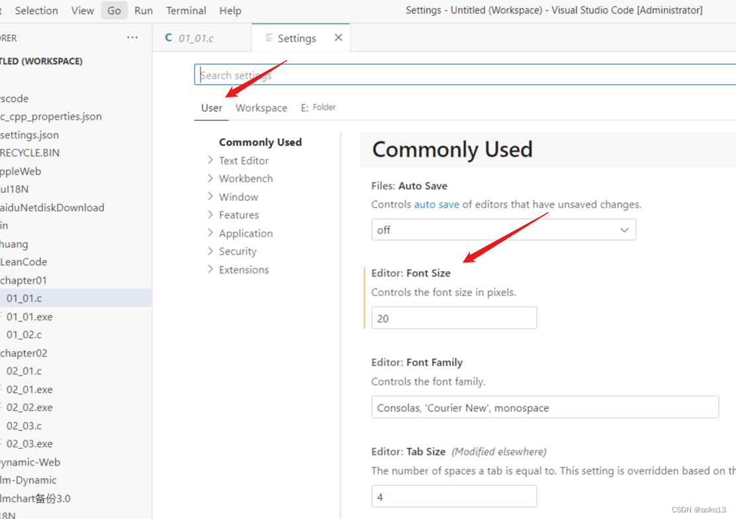Open the Selection menu
Screen dimensions: 736x519
point(36,11)
